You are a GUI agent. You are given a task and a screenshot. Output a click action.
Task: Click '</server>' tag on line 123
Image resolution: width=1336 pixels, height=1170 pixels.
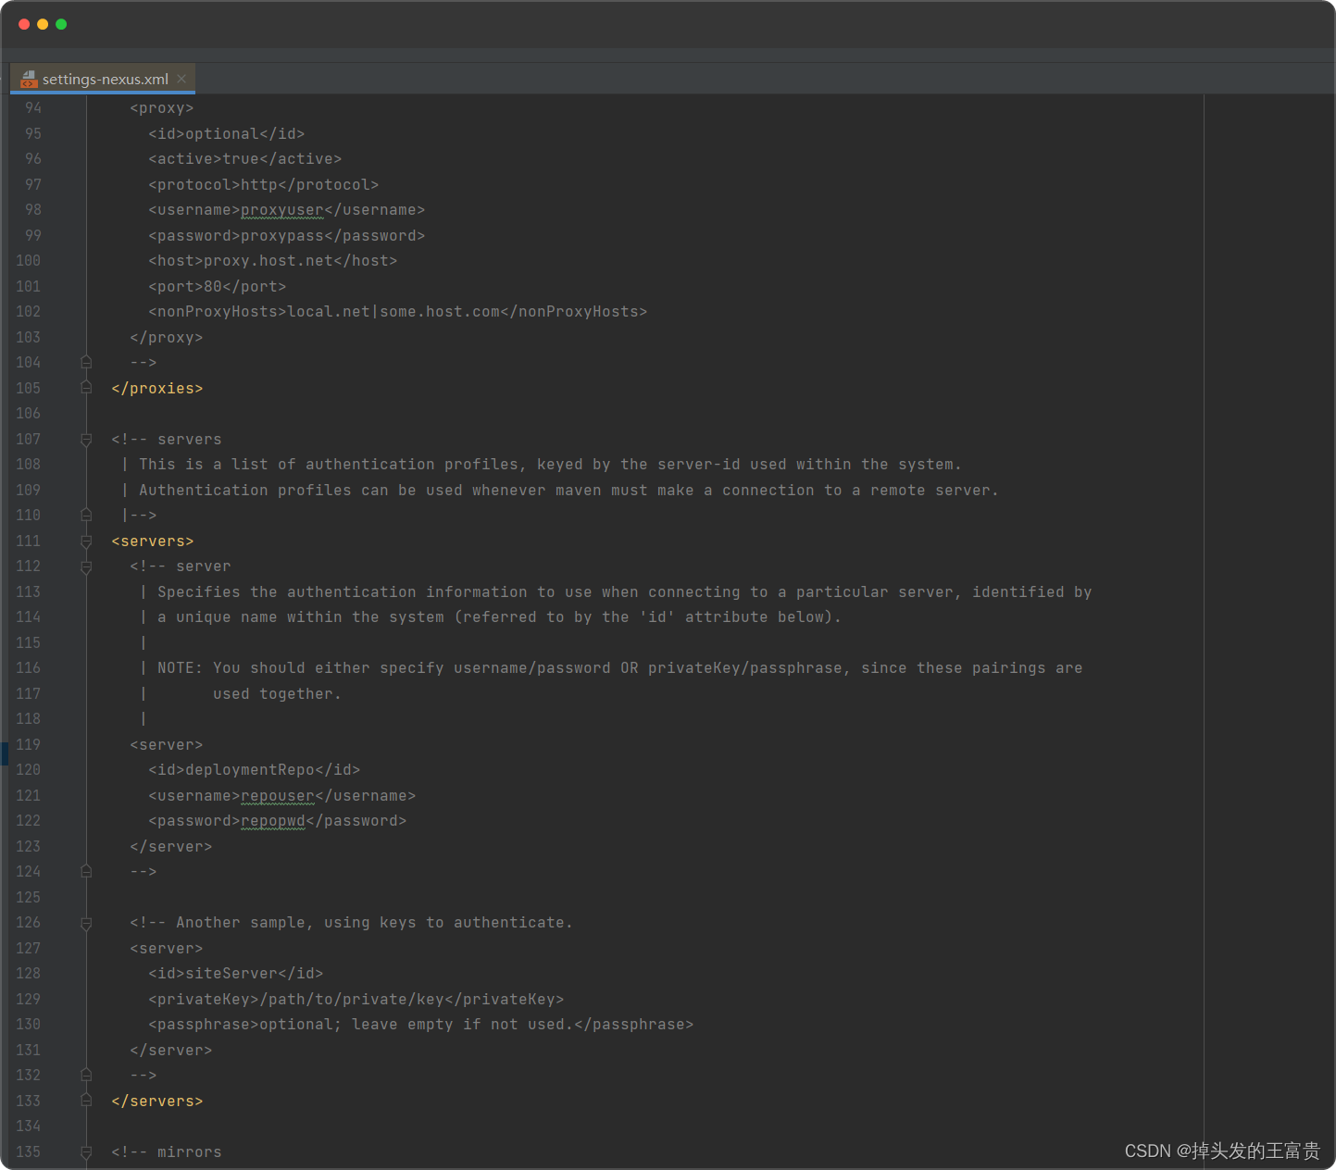click(x=171, y=846)
